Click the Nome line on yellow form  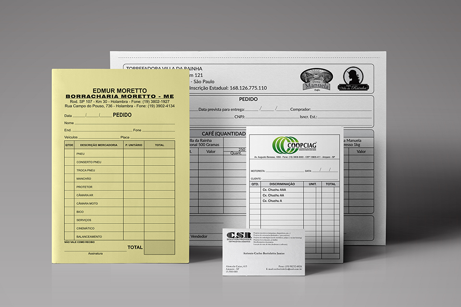[120, 123]
